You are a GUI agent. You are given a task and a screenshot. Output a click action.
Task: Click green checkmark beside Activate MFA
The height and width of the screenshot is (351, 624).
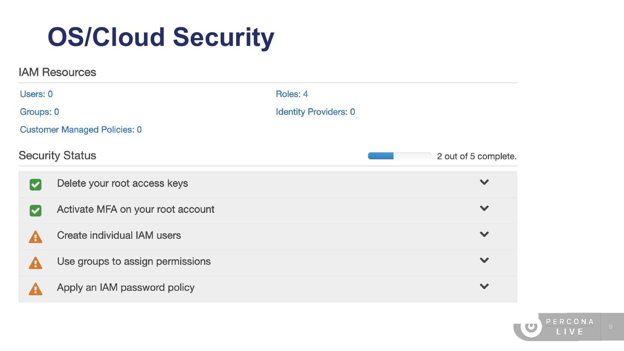coord(36,211)
